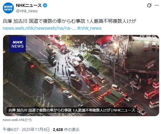Image resolution: width=161 pixels, height=134 pixels.
Task: Open the news.web.nhk article link
Action: click(39, 28)
